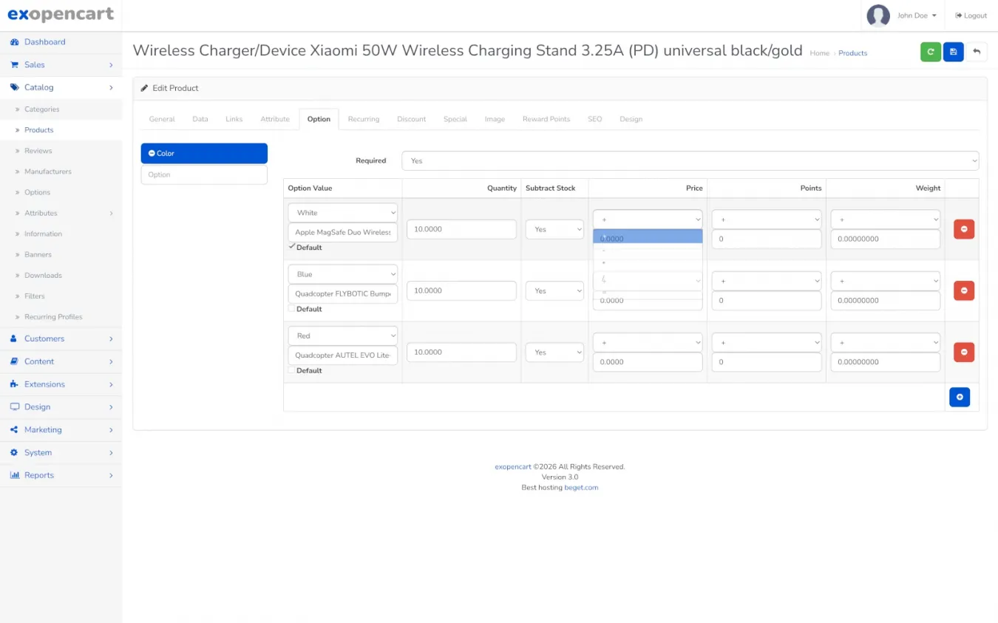
Task: Check Default for the Blue option
Action: [x=292, y=308]
